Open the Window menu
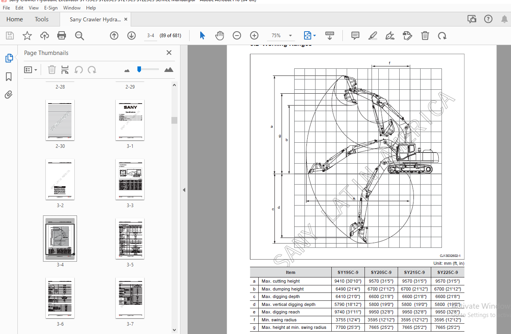Viewport: 511px width, 334px height. (x=72, y=8)
